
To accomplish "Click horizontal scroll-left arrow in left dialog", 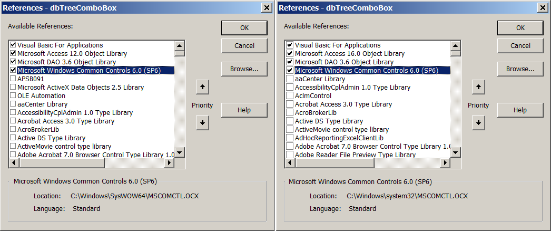I will click(14, 163).
